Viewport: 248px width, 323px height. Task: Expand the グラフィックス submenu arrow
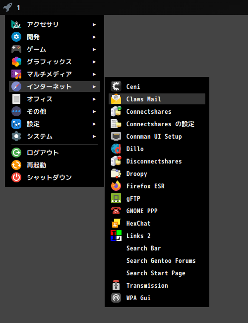(94, 62)
